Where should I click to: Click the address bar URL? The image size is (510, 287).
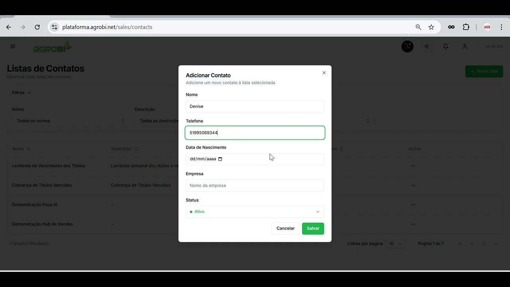click(108, 27)
